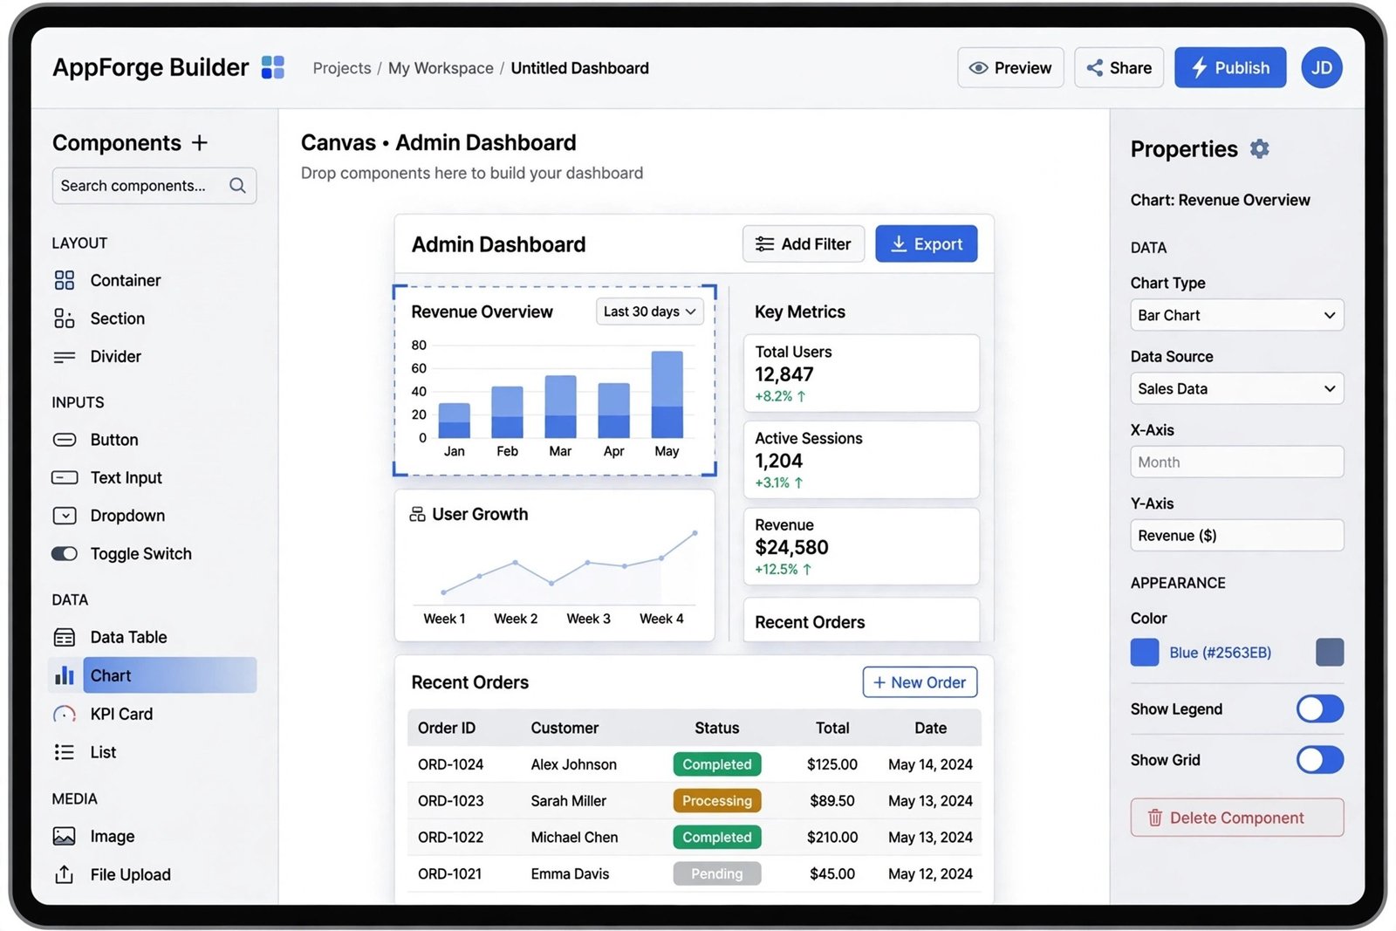Image resolution: width=1396 pixels, height=931 pixels.
Task: Click the blue color swatch
Action: 1145,652
